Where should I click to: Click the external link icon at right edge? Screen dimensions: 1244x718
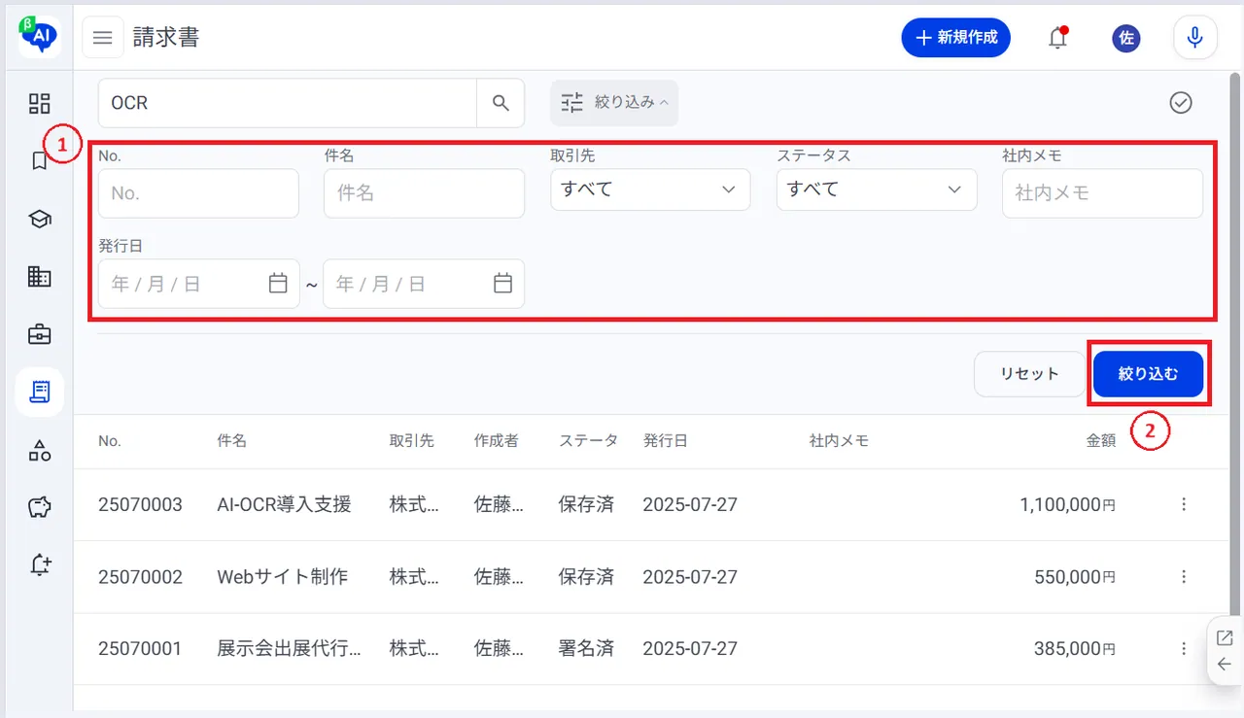coord(1225,638)
